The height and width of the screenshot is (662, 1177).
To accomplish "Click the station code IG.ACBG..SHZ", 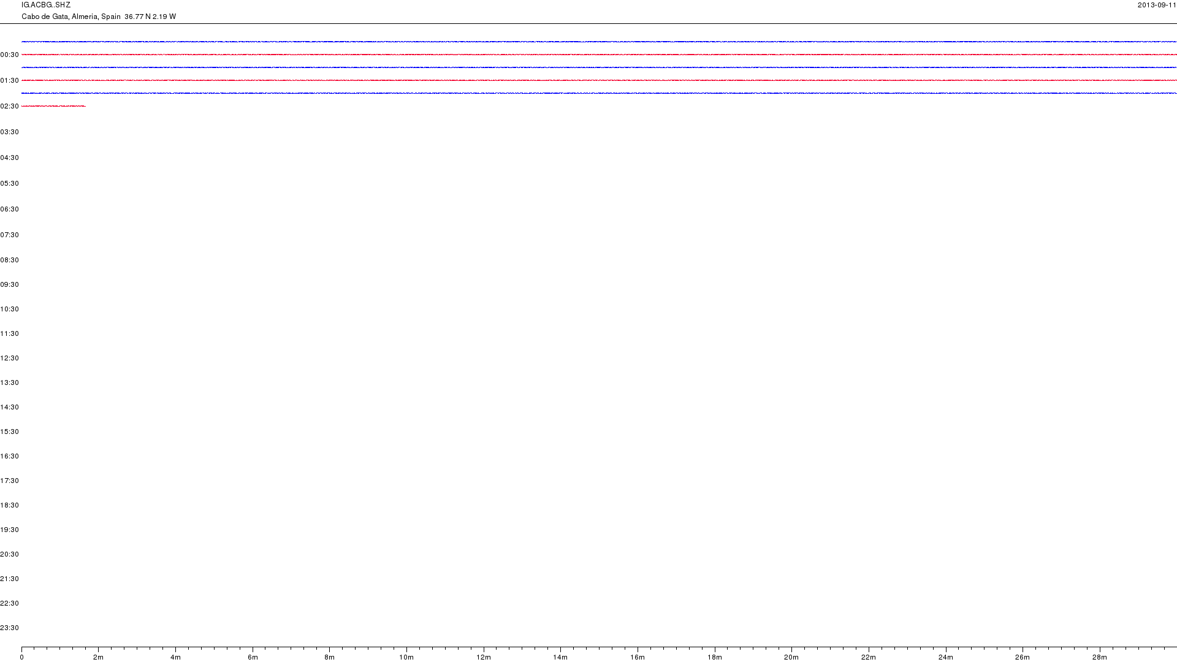I will point(46,5).
